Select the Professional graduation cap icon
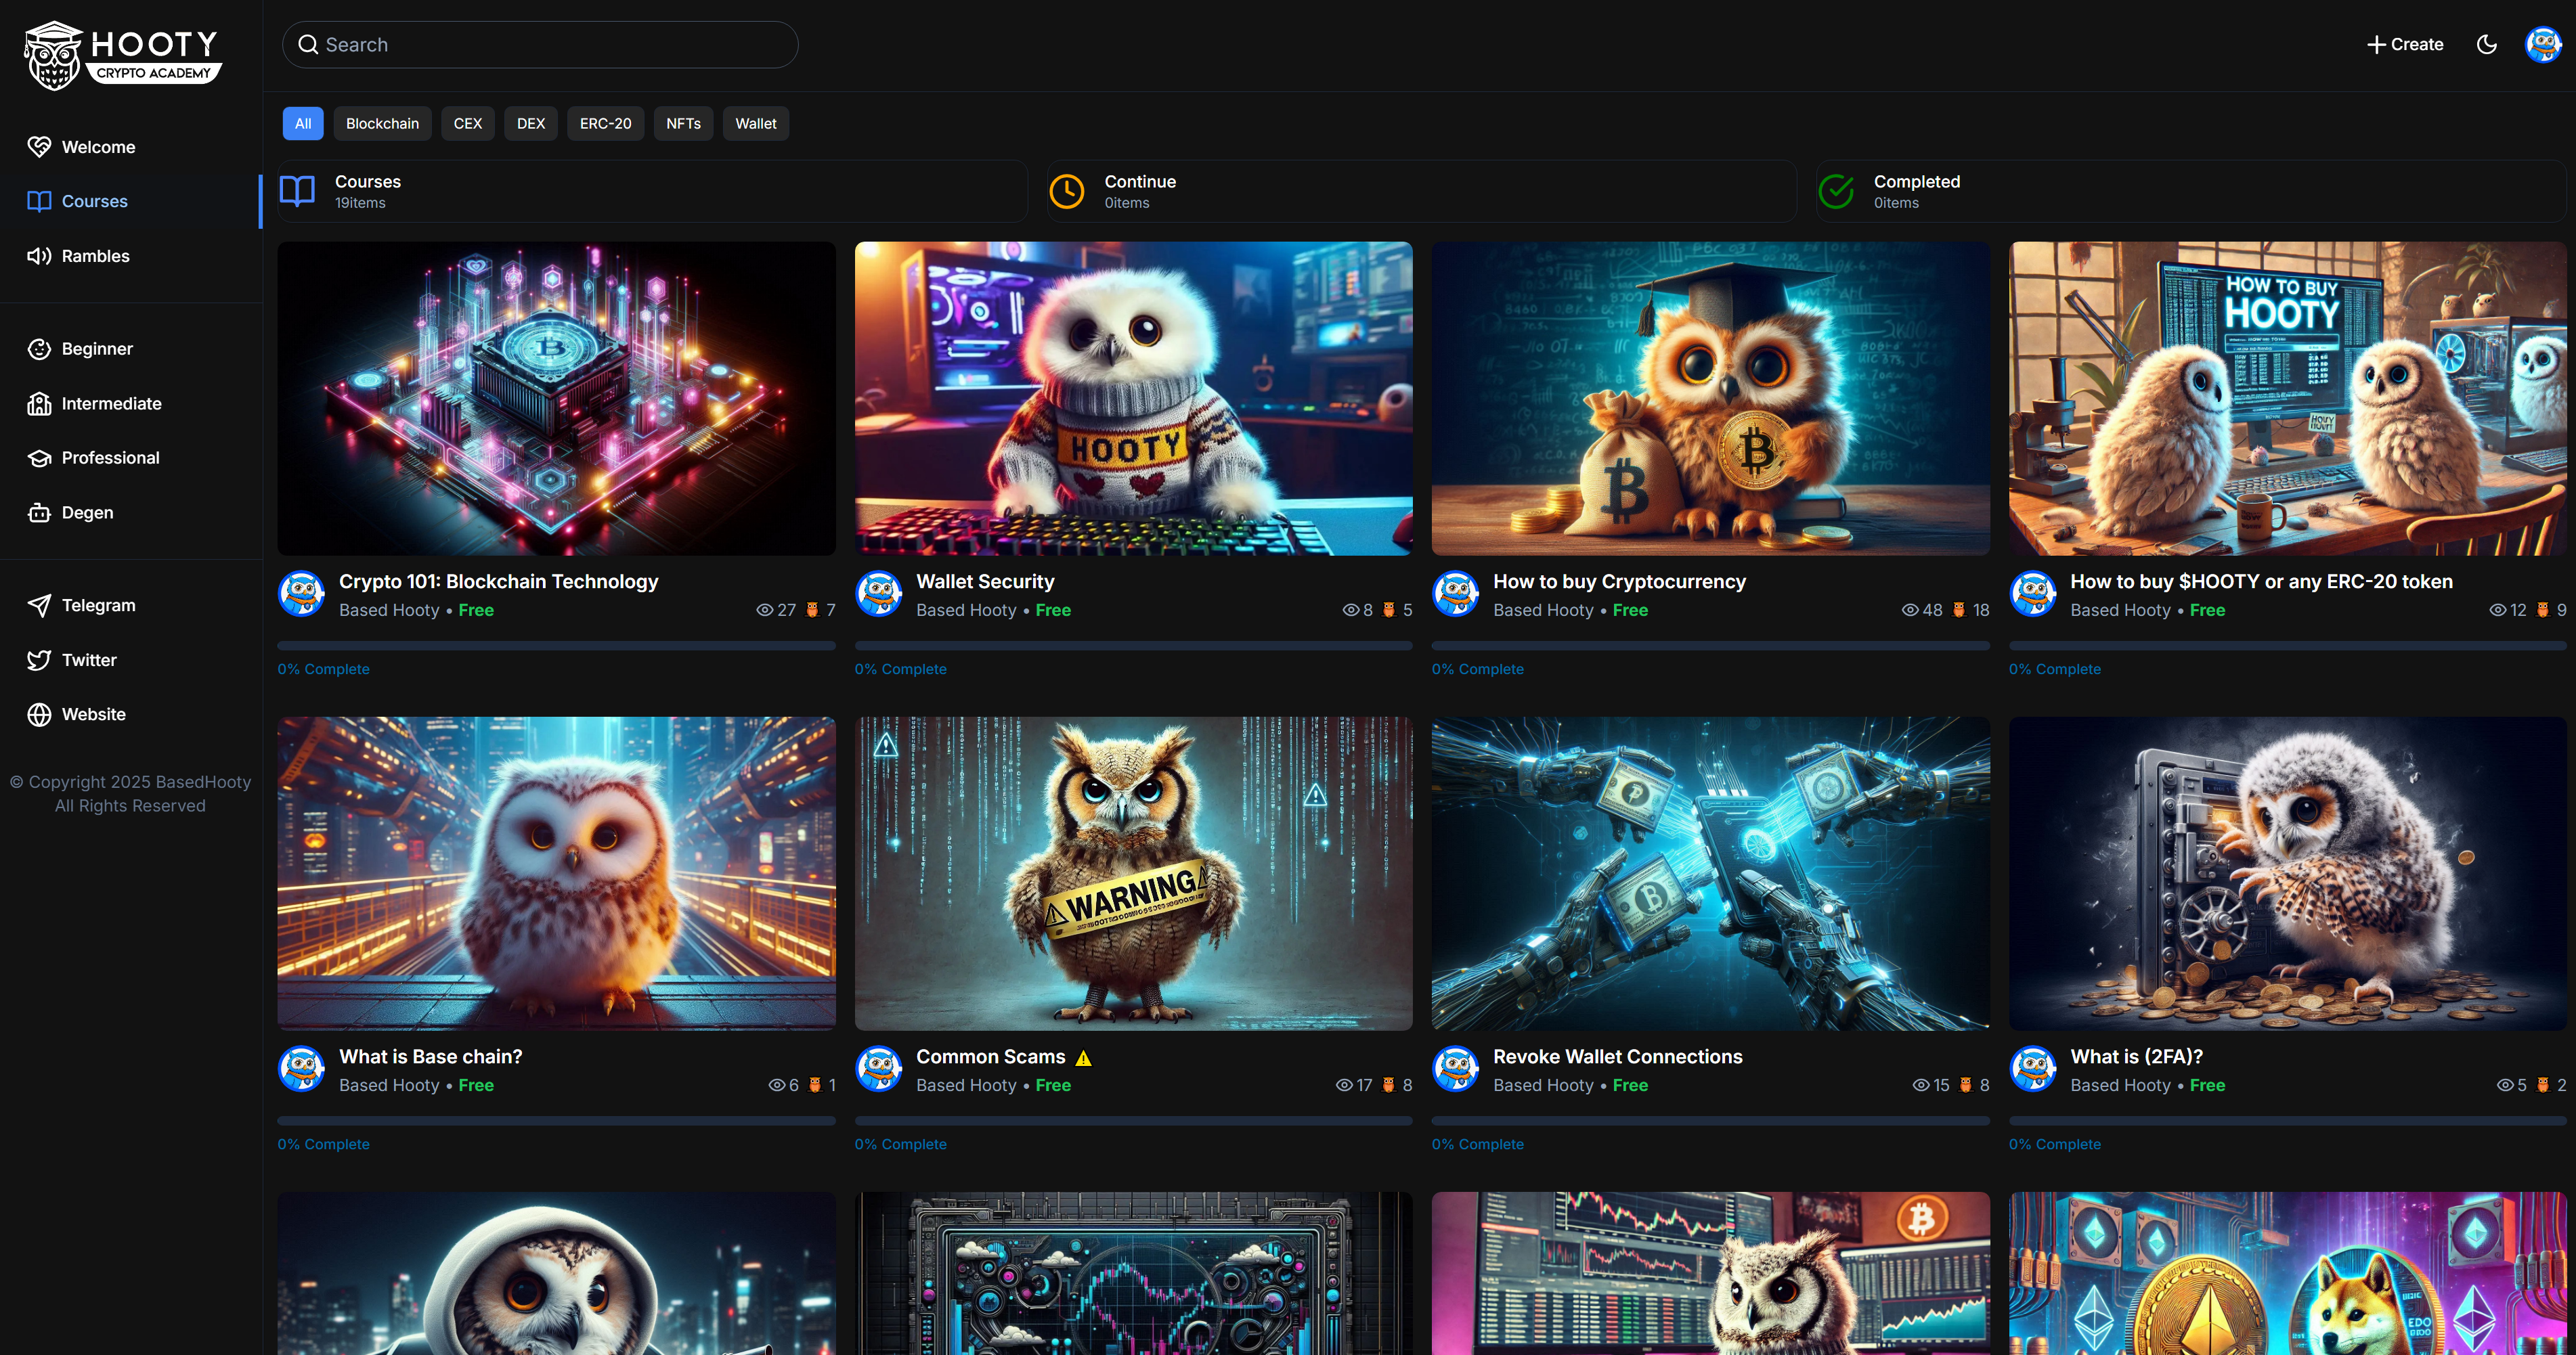Screen dimensions: 2576x1355 click(x=39, y=458)
